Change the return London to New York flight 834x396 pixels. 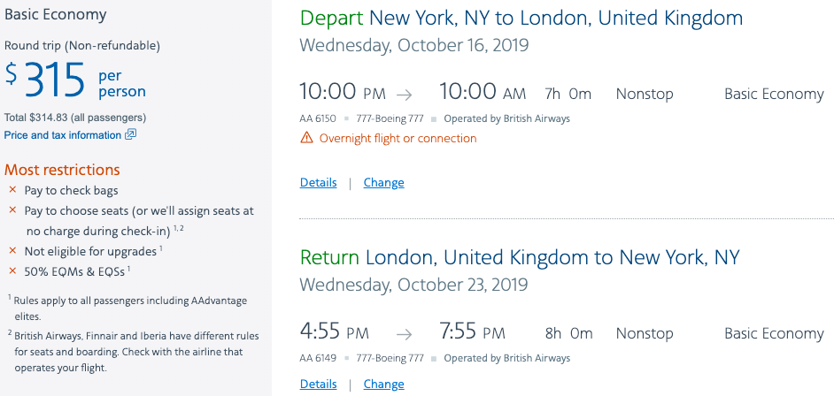[383, 385]
